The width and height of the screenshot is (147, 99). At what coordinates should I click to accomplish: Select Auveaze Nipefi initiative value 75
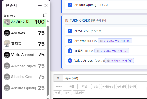tap(41, 66)
